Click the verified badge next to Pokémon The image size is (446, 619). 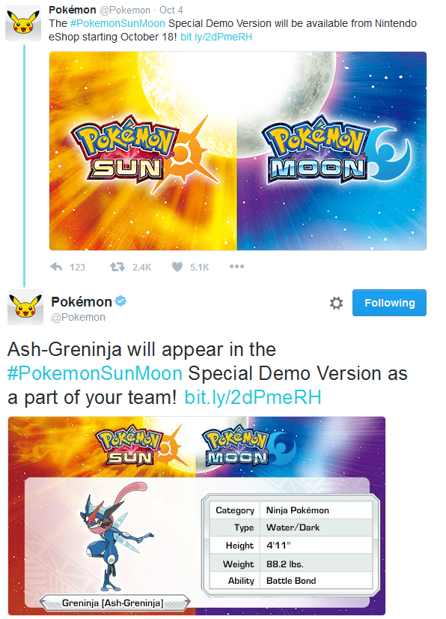tap(120, 301)
